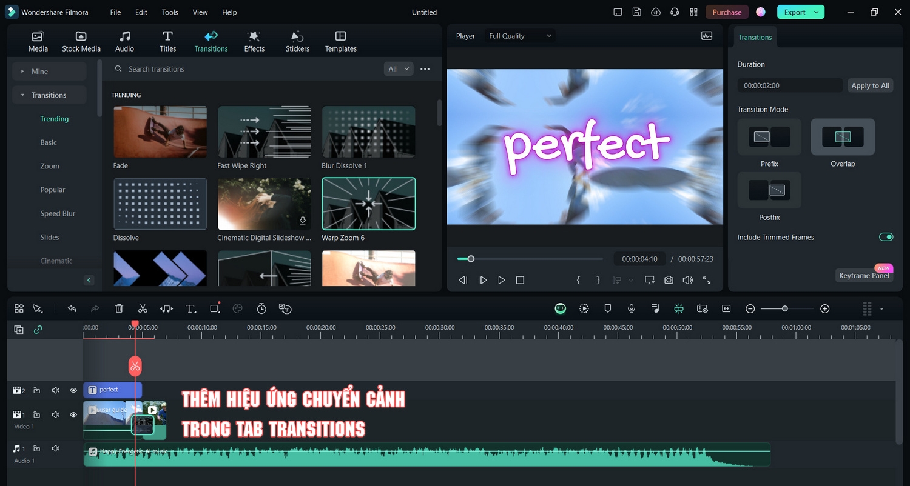Screen dimensions: 910x486
Task: Toggle Include Trimmed Frames switch
Action: pyautogui.click(x=886, y=237)
